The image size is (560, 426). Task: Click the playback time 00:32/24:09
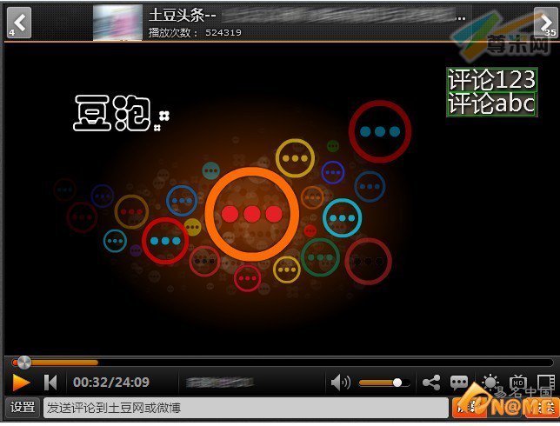tap(111, 383)
